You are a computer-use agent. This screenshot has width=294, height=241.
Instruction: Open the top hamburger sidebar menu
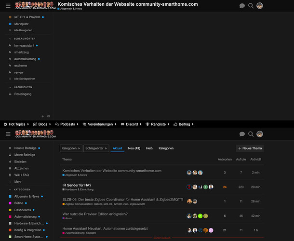pos(8,6)
